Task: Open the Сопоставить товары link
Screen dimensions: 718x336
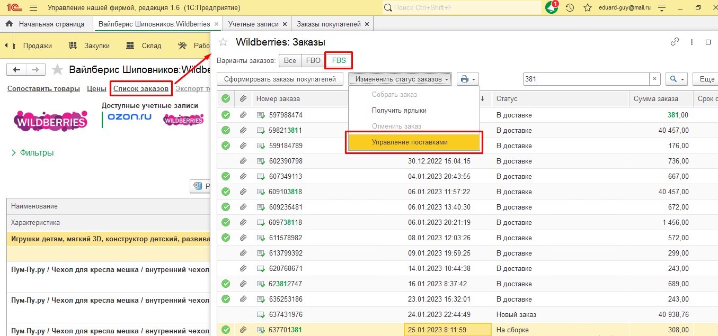Action: [x=43, y=88]
